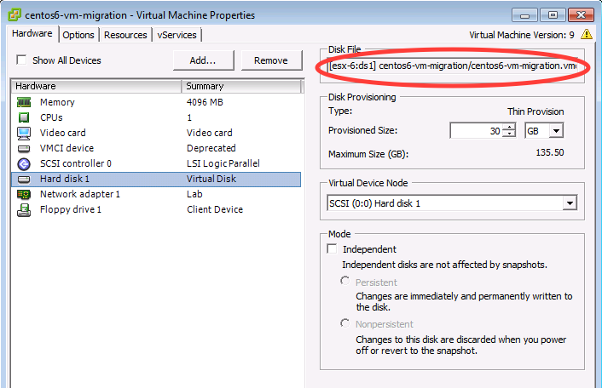
Task: Choose the Nonpersistent radio button
Action: pos(345,323)
